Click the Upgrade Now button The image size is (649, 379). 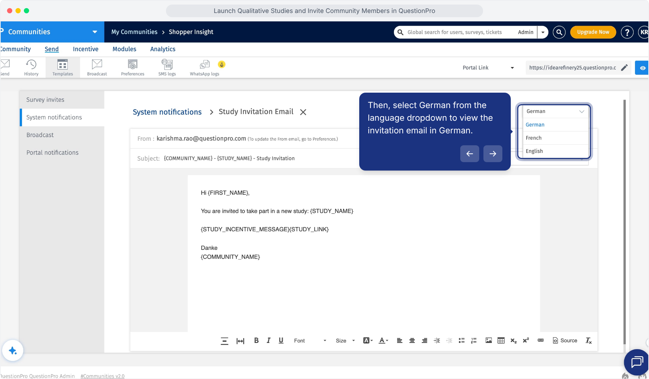[593, 32]
